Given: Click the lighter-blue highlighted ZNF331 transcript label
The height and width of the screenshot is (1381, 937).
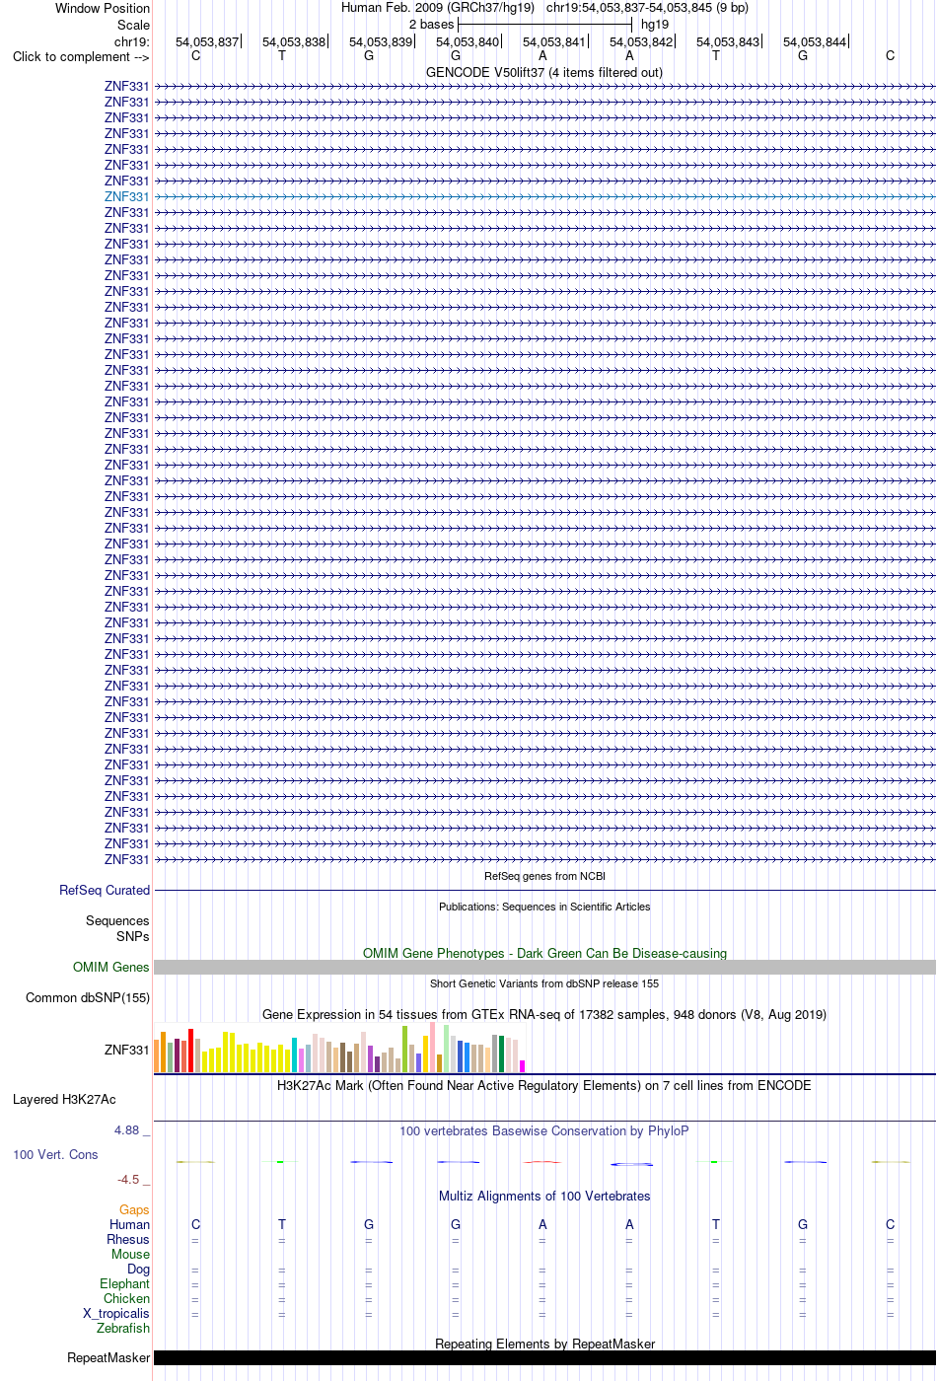Looking at the screenshot, I should (x=126, y=196).
